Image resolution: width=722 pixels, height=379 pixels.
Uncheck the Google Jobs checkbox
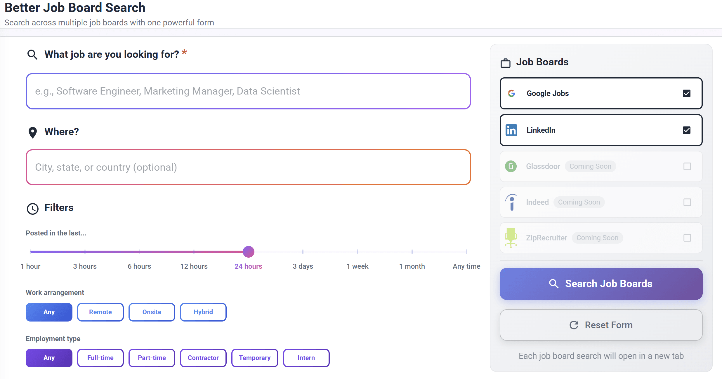tap(687, 93)
